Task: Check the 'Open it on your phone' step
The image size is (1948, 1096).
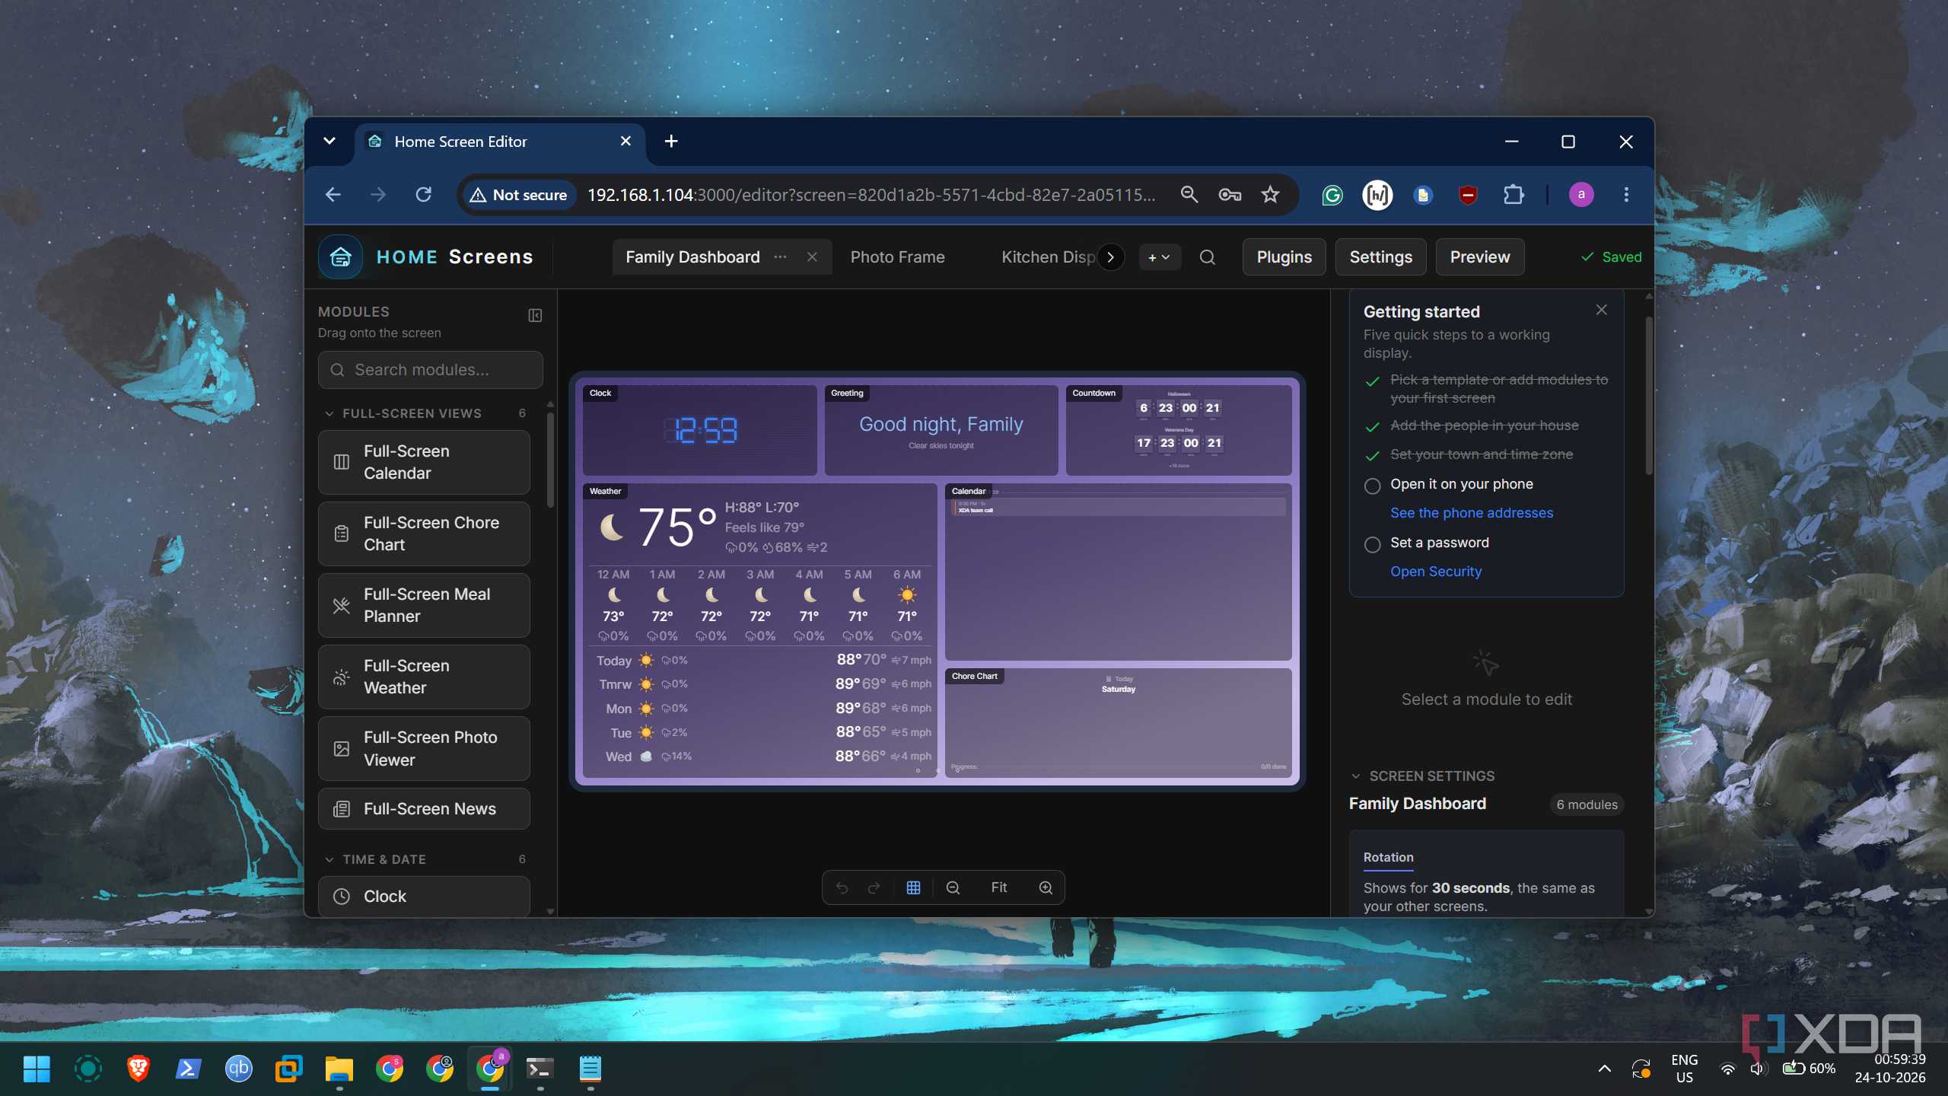Action: (x=1372, y=486)
